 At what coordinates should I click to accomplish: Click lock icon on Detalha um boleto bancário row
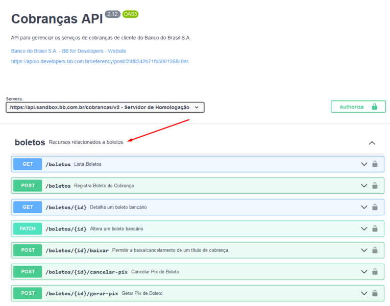[x=375, y=207]
